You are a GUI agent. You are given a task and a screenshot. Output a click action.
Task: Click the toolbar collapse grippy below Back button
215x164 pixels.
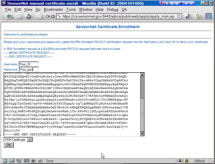[x=4, y=21]
